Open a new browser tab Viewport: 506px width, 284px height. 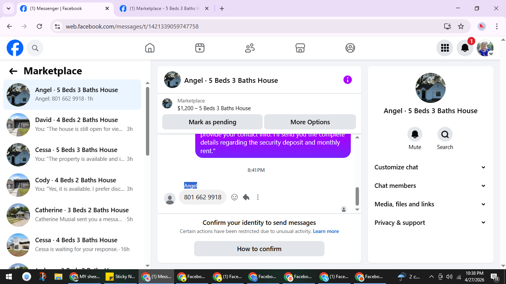point(222,9)
